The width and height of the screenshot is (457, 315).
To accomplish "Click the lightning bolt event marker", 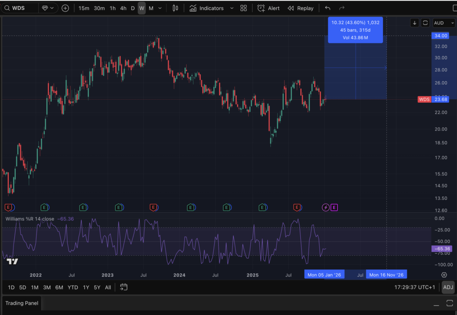I will pyautogui.click(x=326, y=207).
